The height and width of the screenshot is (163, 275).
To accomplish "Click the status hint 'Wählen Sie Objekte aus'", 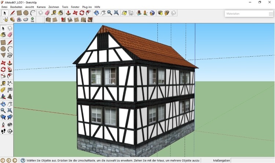I will point(41,160).
